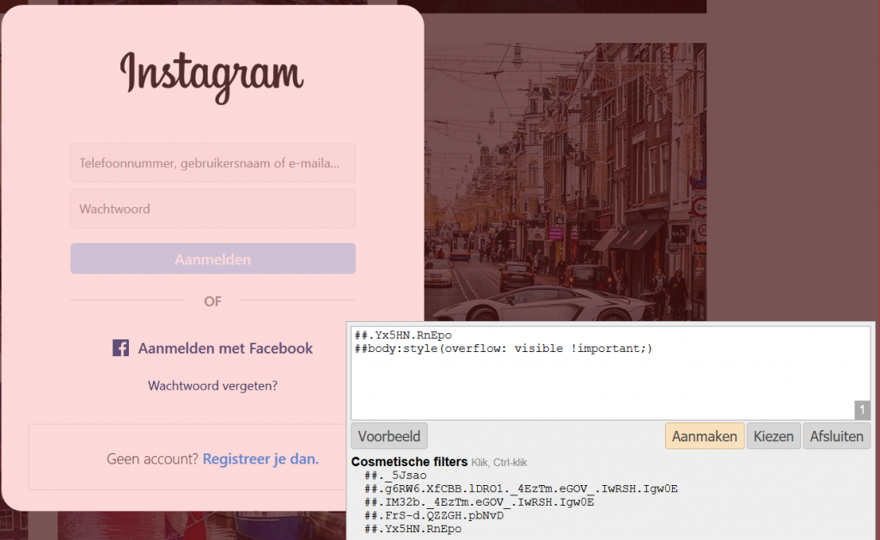Select cosmetic filter ##._5Jsao
Screen dimensions: 880x540
pyautogui.click(x=395, y=476)
